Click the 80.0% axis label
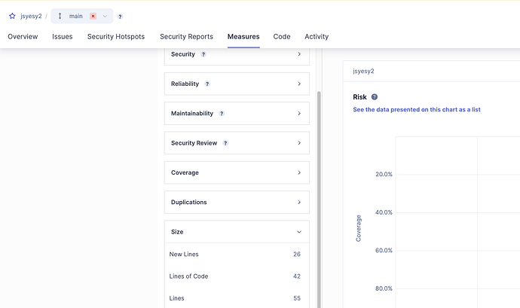Screen dimensions: 520x308 click(384, 288)
